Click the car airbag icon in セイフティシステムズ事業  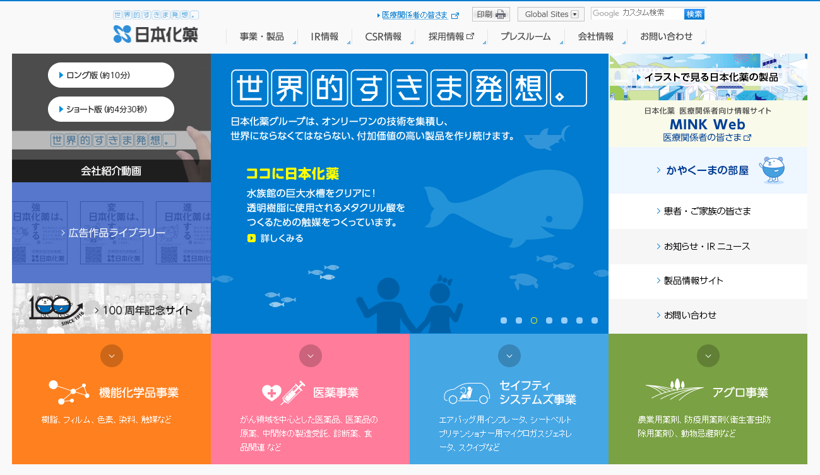pos(467,392)
